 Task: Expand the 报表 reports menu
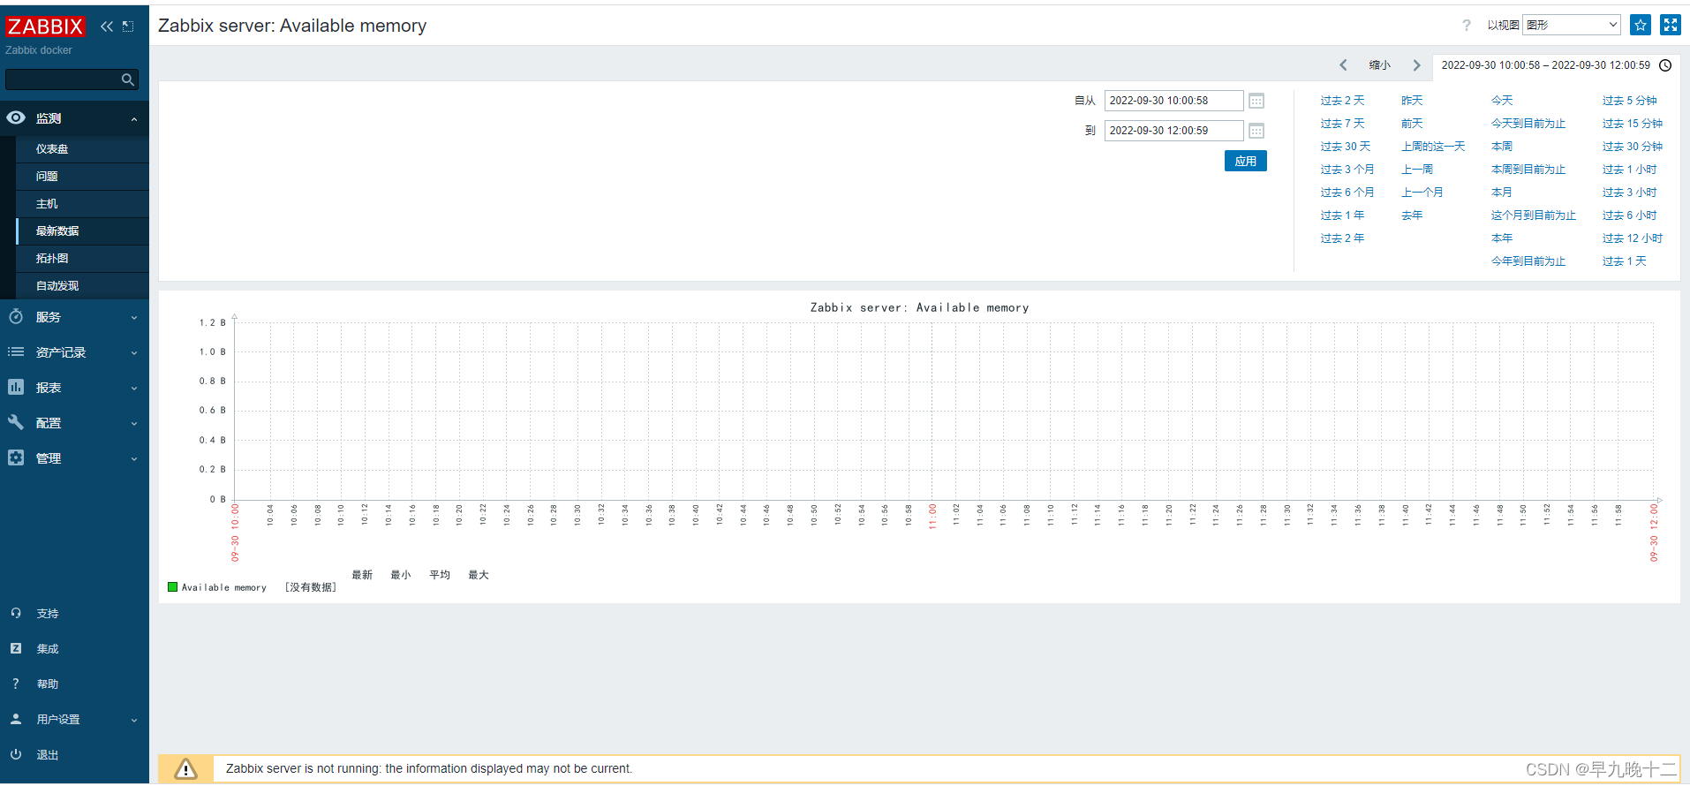[x=74, y=388]
